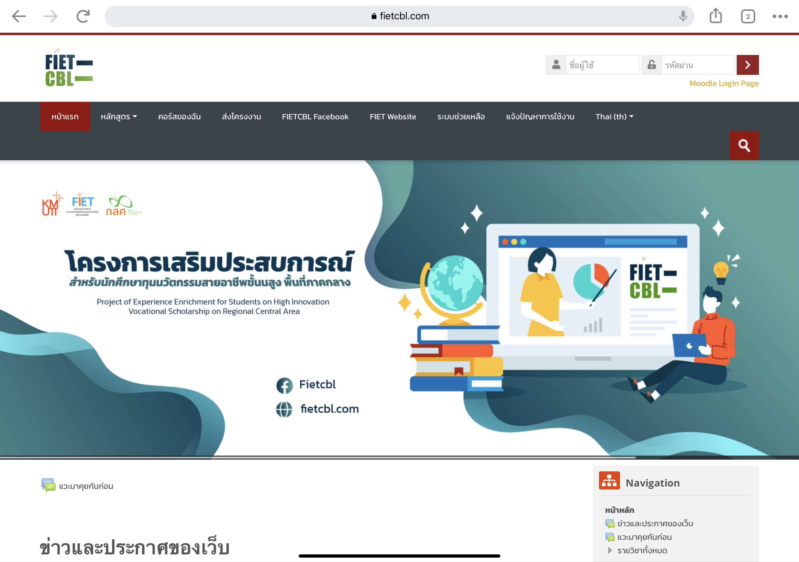
Task: Open คอร์สของฉัน menu item
Action: pyautogui.click(x=179, y=117)
